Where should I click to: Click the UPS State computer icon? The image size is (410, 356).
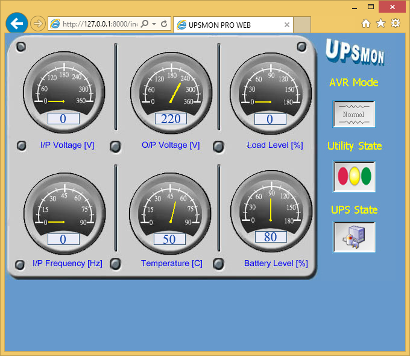coord(355,237)
